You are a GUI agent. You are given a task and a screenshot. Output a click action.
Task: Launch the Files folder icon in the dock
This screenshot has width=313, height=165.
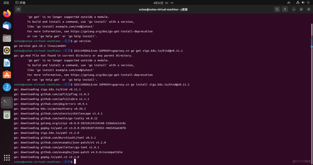(7, 38)
